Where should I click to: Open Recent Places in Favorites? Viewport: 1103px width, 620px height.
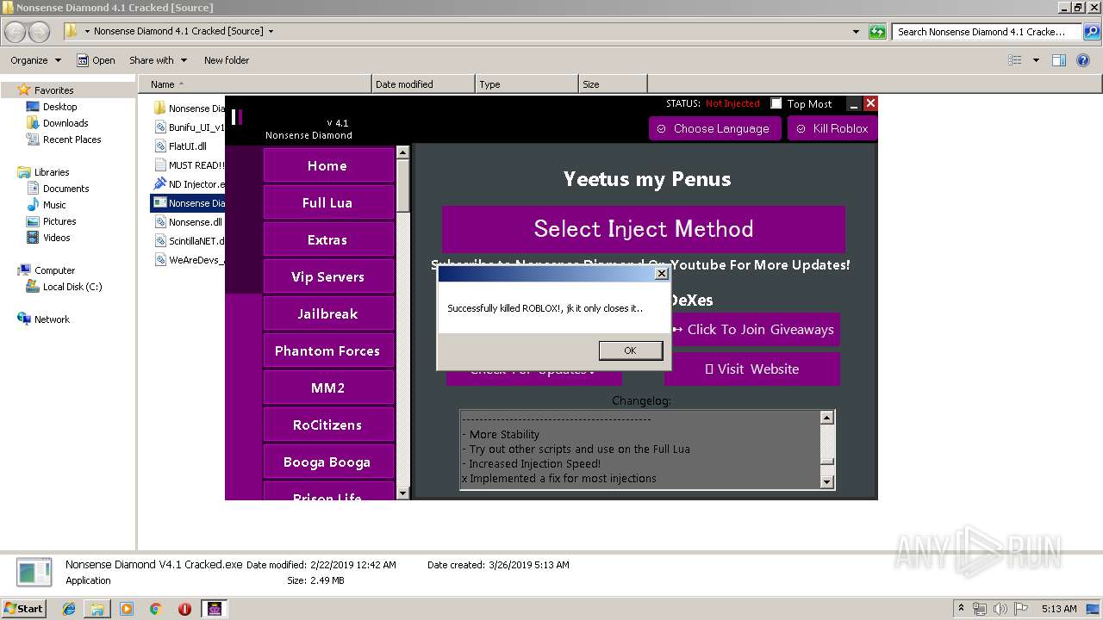click(72, 139)
